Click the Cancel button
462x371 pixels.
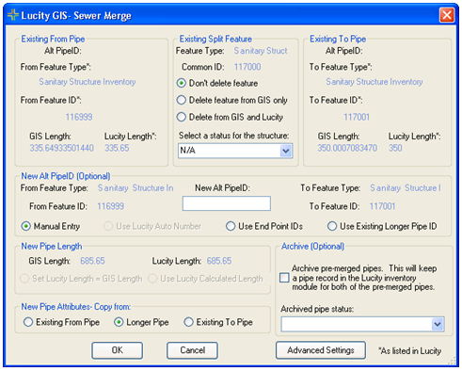pos(192,350)
